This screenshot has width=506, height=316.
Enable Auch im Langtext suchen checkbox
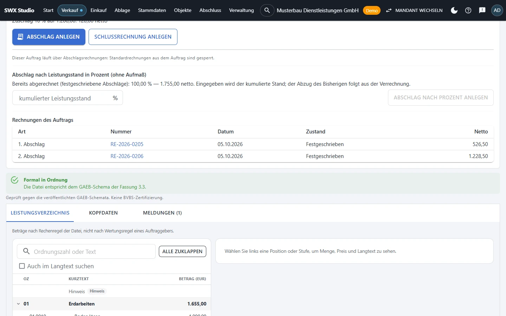(x=22, y=266)
